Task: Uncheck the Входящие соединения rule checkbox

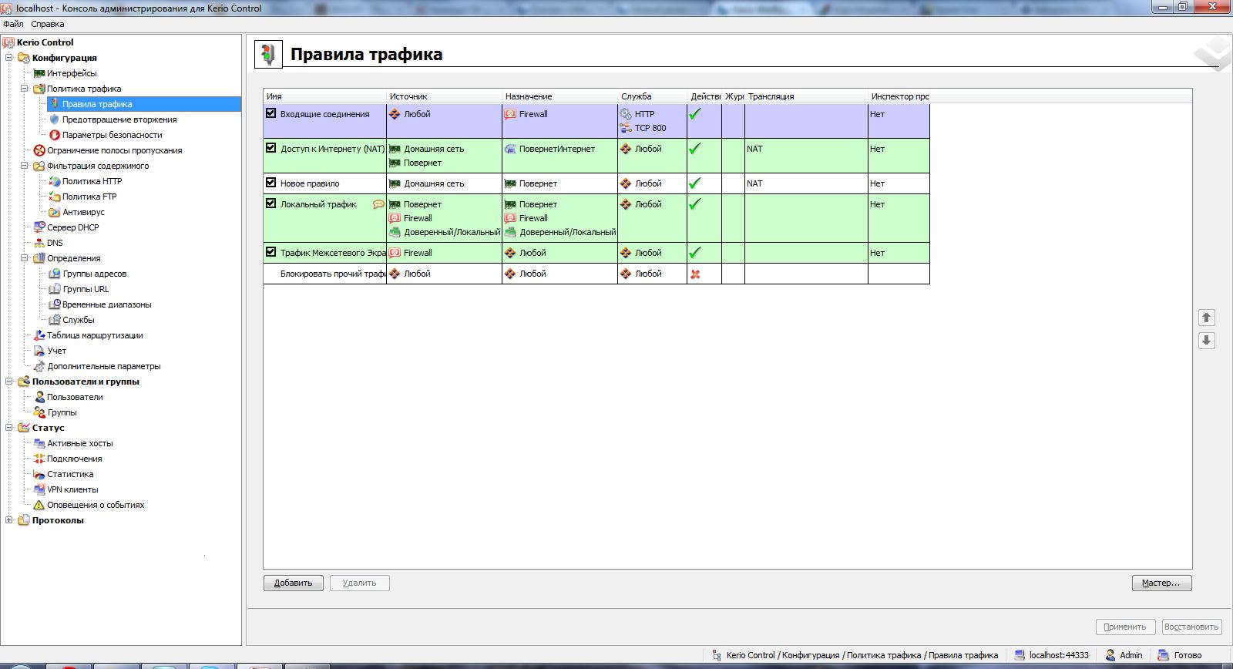Action: tap(270, 113)
